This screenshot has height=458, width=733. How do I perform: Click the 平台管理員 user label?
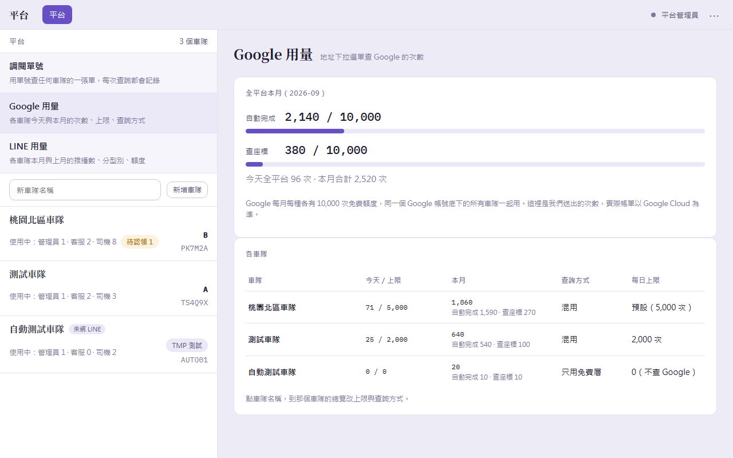coord(680,15)
